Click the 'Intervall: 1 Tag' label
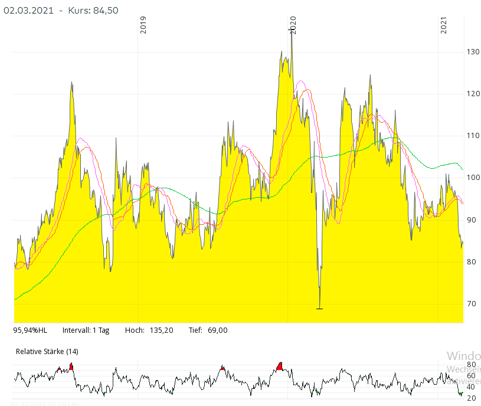Viewport: 481px width, 406px height. [86, 330]
